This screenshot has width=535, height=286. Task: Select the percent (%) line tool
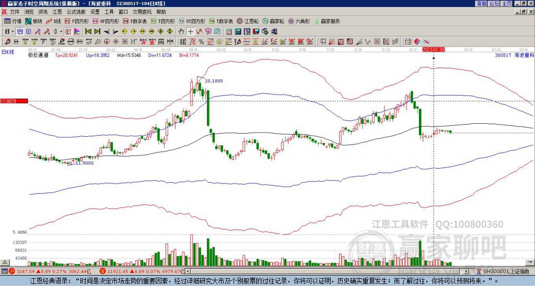[x=201, y=41]
